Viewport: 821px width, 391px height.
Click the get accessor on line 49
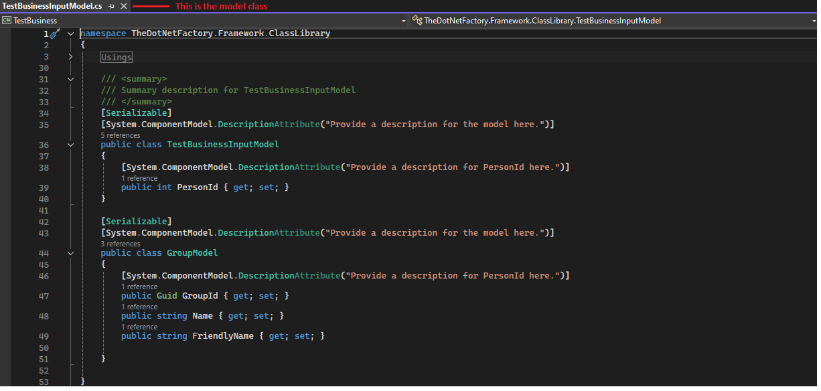(277, 336)
